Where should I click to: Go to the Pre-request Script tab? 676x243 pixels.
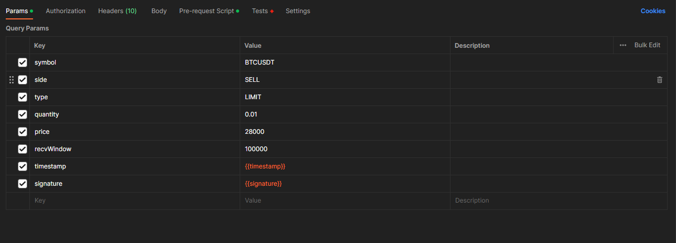pos(207,11)
